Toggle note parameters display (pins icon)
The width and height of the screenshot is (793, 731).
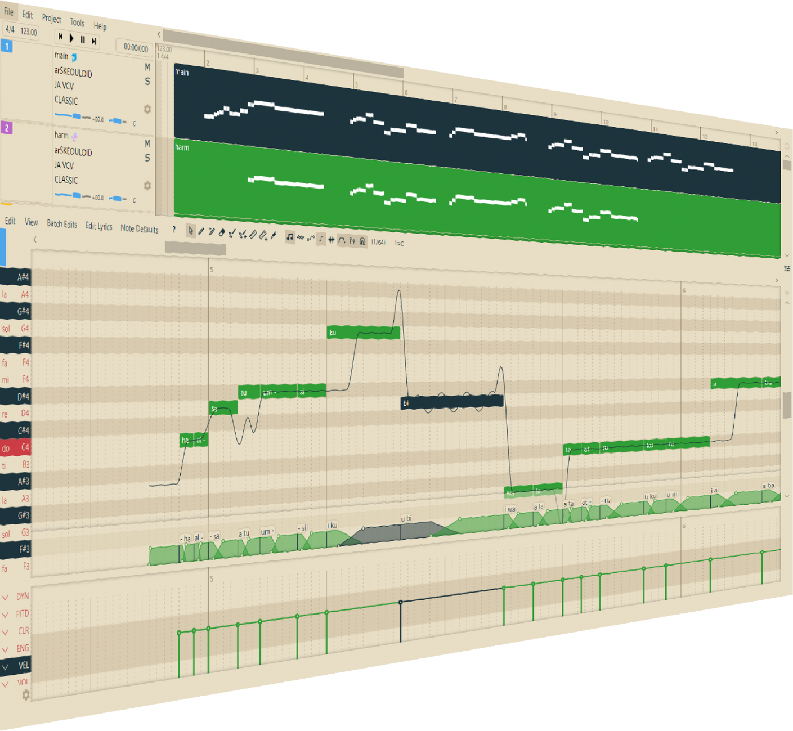click(352, 240)
